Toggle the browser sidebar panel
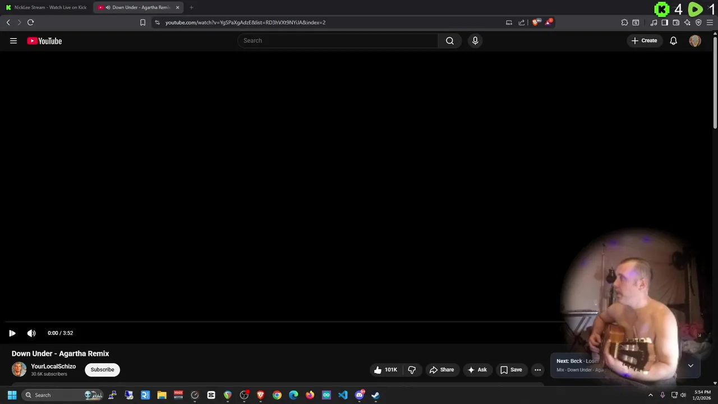Screen dimensions: 718x404 pyautogui.click(x=665, y=22)
